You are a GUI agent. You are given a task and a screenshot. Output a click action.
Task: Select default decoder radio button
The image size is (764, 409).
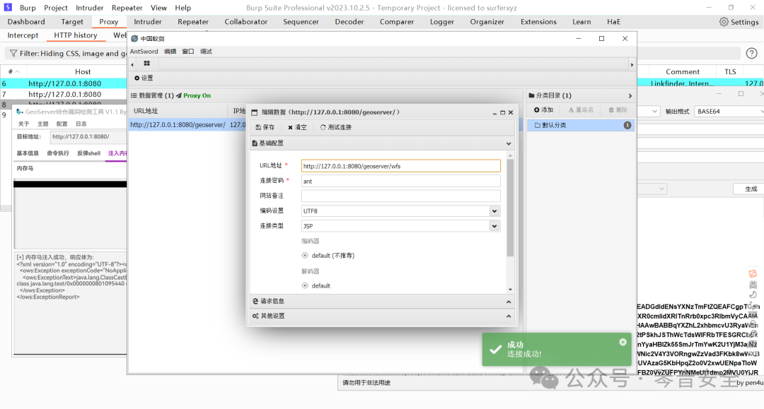tap(305, 285)
